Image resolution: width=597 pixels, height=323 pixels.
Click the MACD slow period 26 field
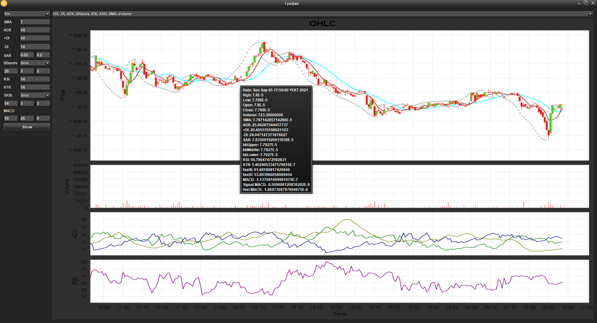[27, 118]
